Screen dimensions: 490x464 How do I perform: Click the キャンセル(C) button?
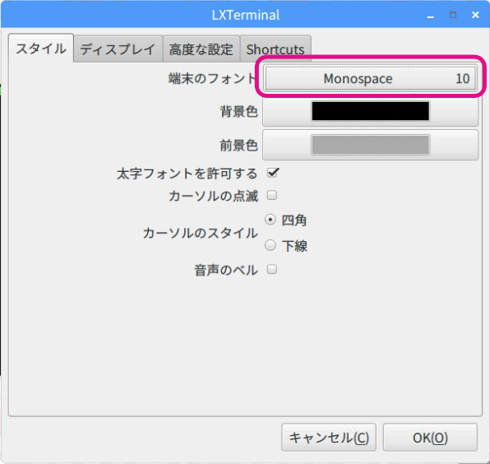(x=329, y=437)
